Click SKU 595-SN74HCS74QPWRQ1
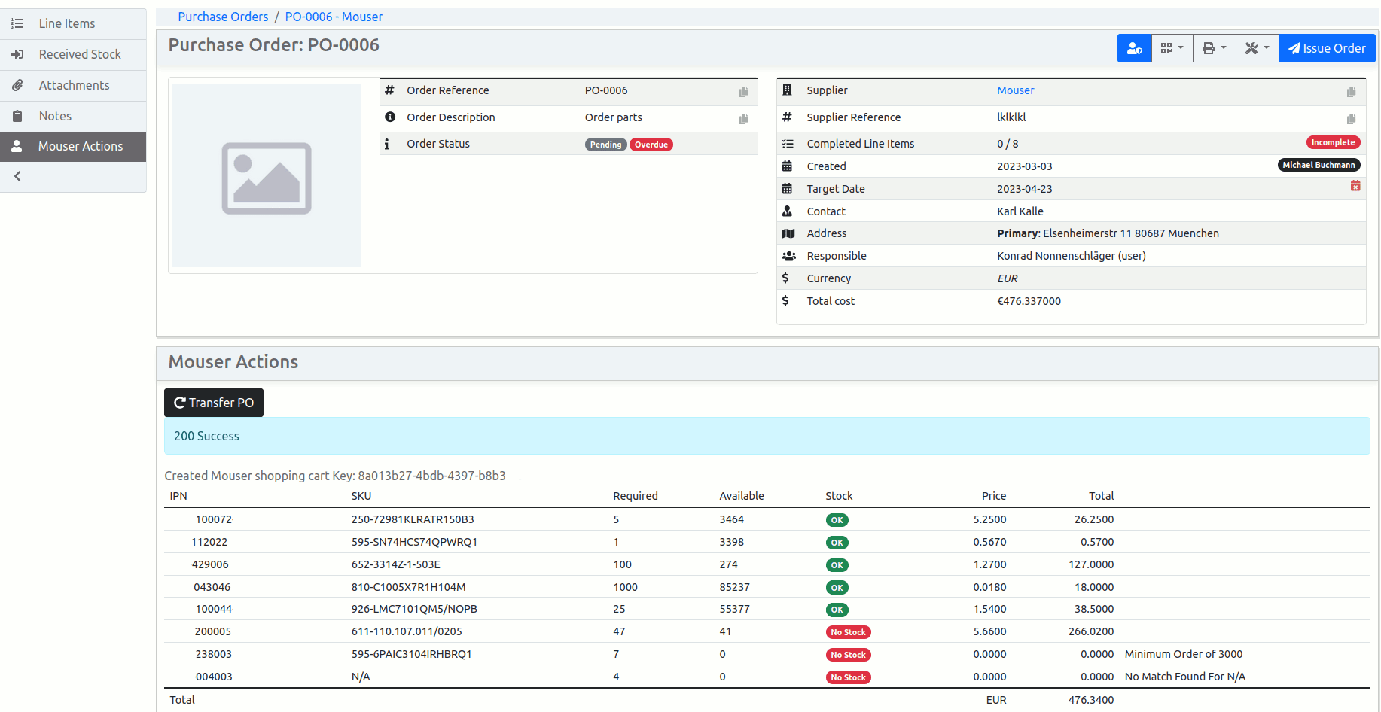 click(414, 542)
